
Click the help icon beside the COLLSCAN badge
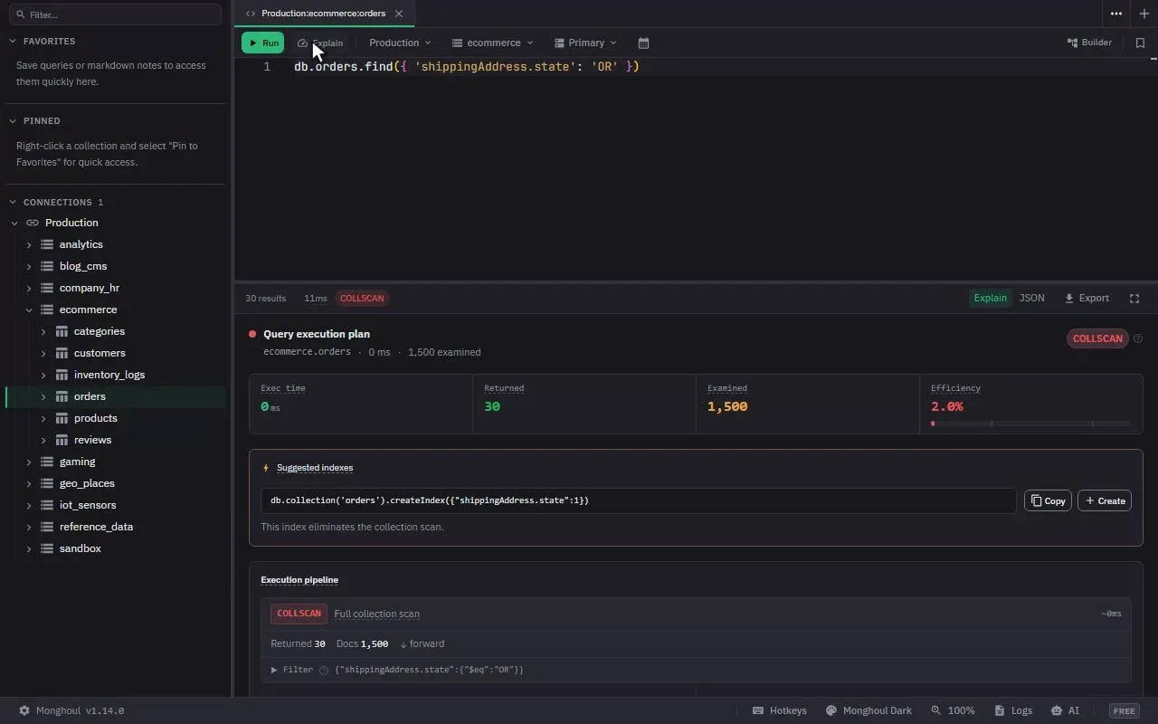[1138, 339]
